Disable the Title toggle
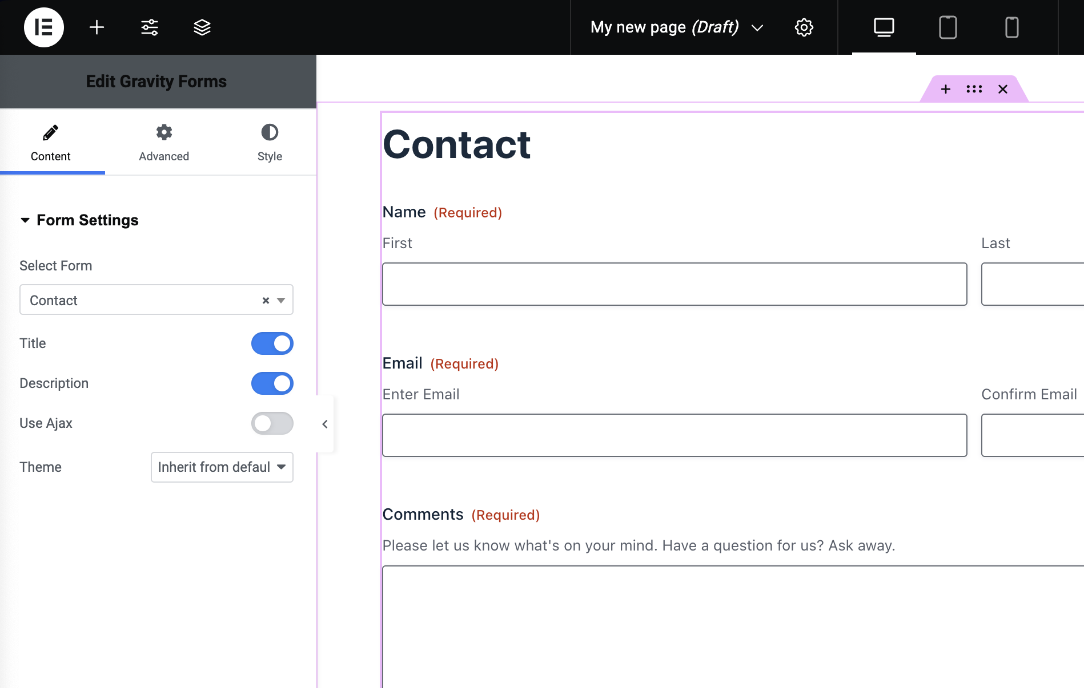This screenshot has width=1084, height=688. [x=272, y=343]
